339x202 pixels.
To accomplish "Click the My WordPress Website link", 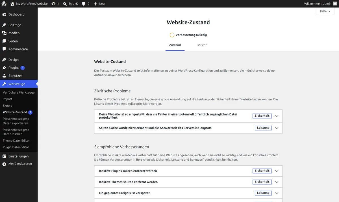I will click(x=32, y=4).
